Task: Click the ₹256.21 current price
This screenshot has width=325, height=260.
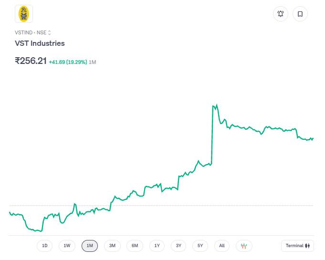Action: click(31, 61)
